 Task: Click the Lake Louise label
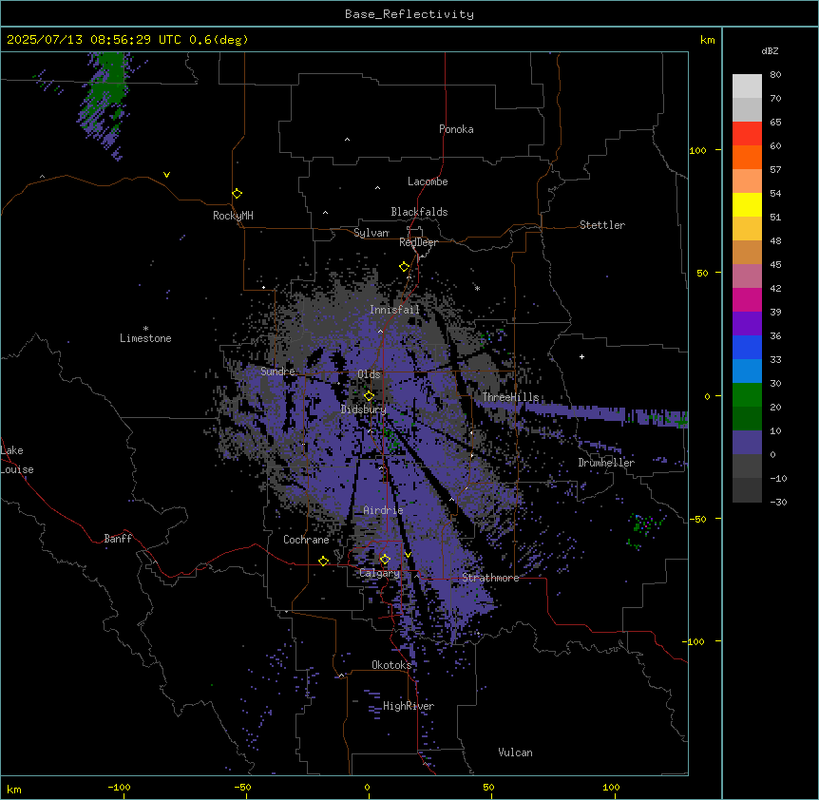[x=17, y=460]
